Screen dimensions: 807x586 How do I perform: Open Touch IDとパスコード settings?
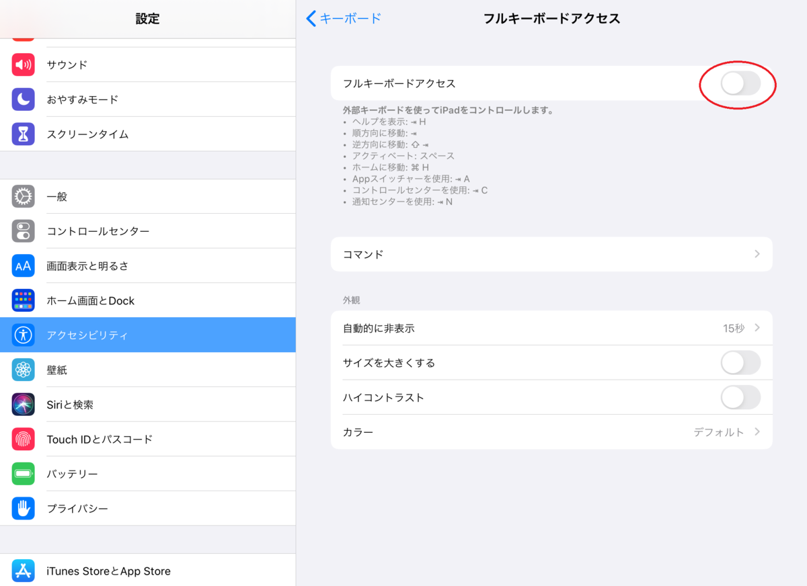[148, 439]
